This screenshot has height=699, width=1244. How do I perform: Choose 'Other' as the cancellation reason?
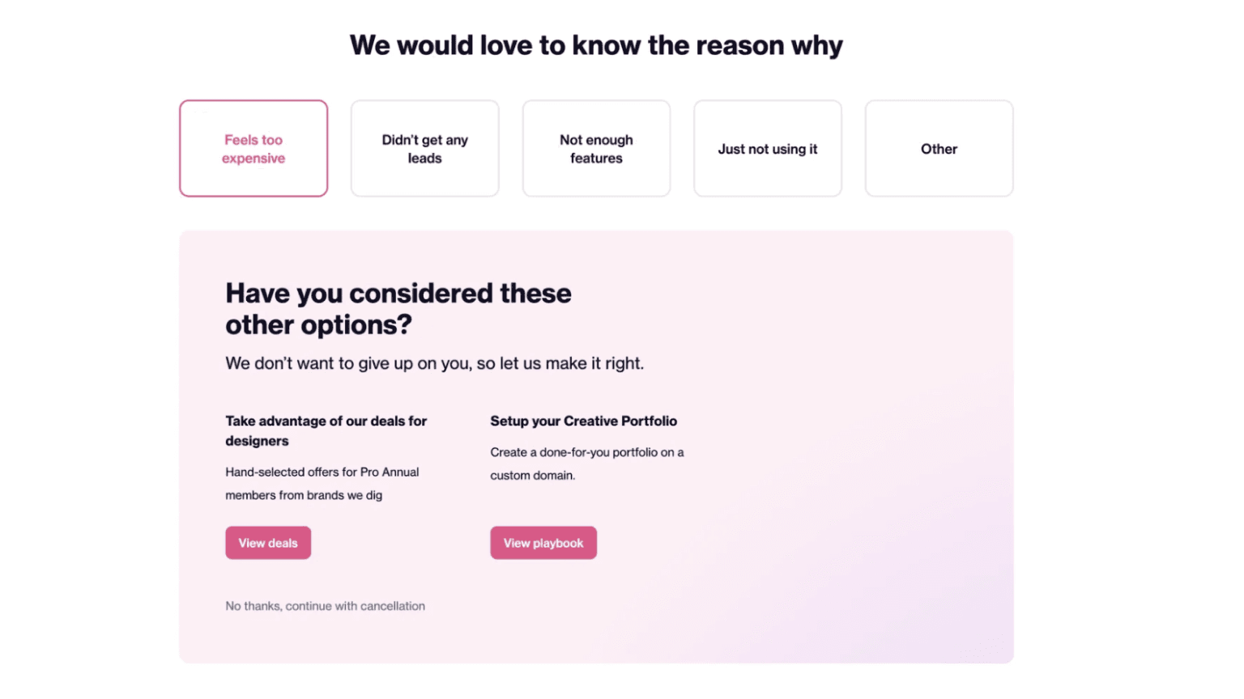pyautogui.click(x=939, y=149)
